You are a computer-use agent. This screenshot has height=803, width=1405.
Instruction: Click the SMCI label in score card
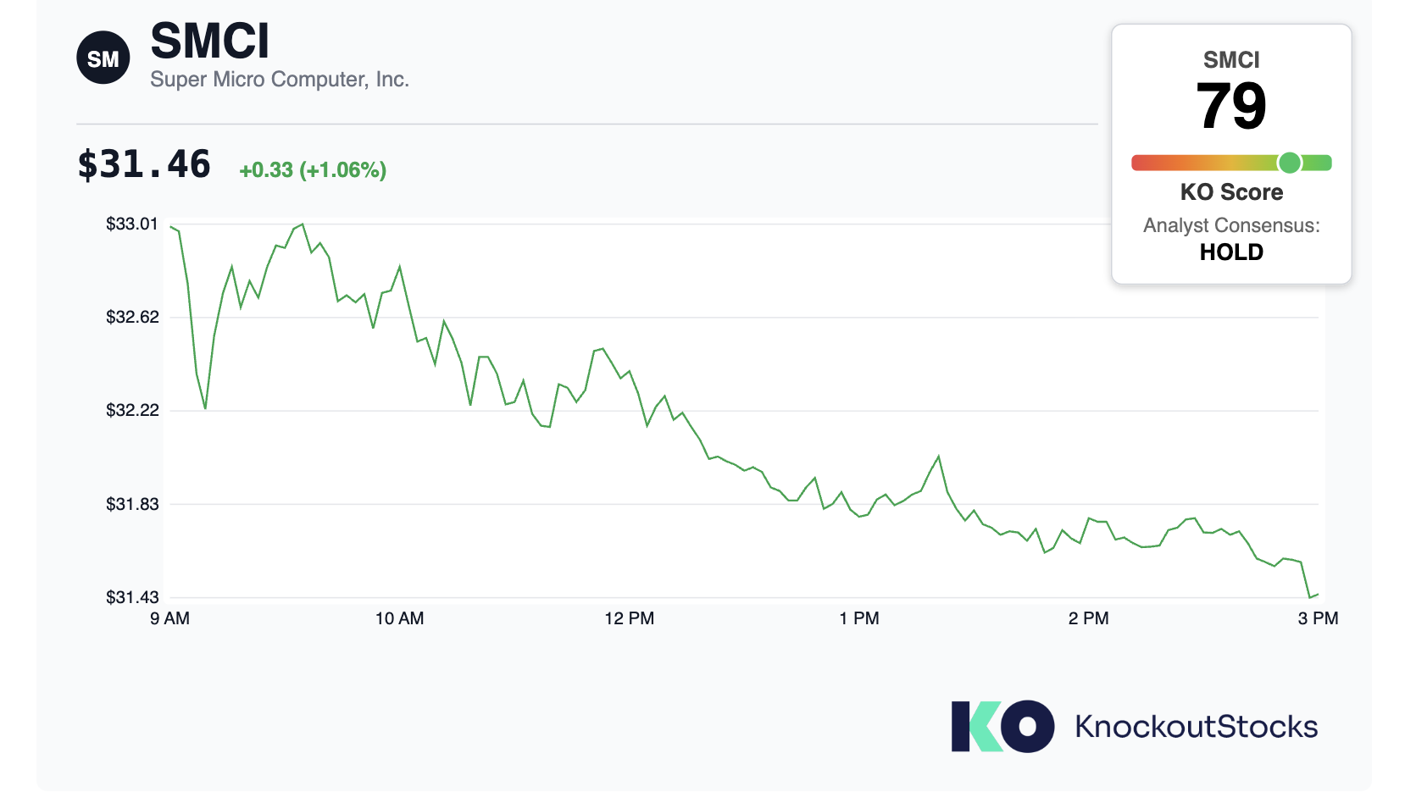[x=1231, y=60]
